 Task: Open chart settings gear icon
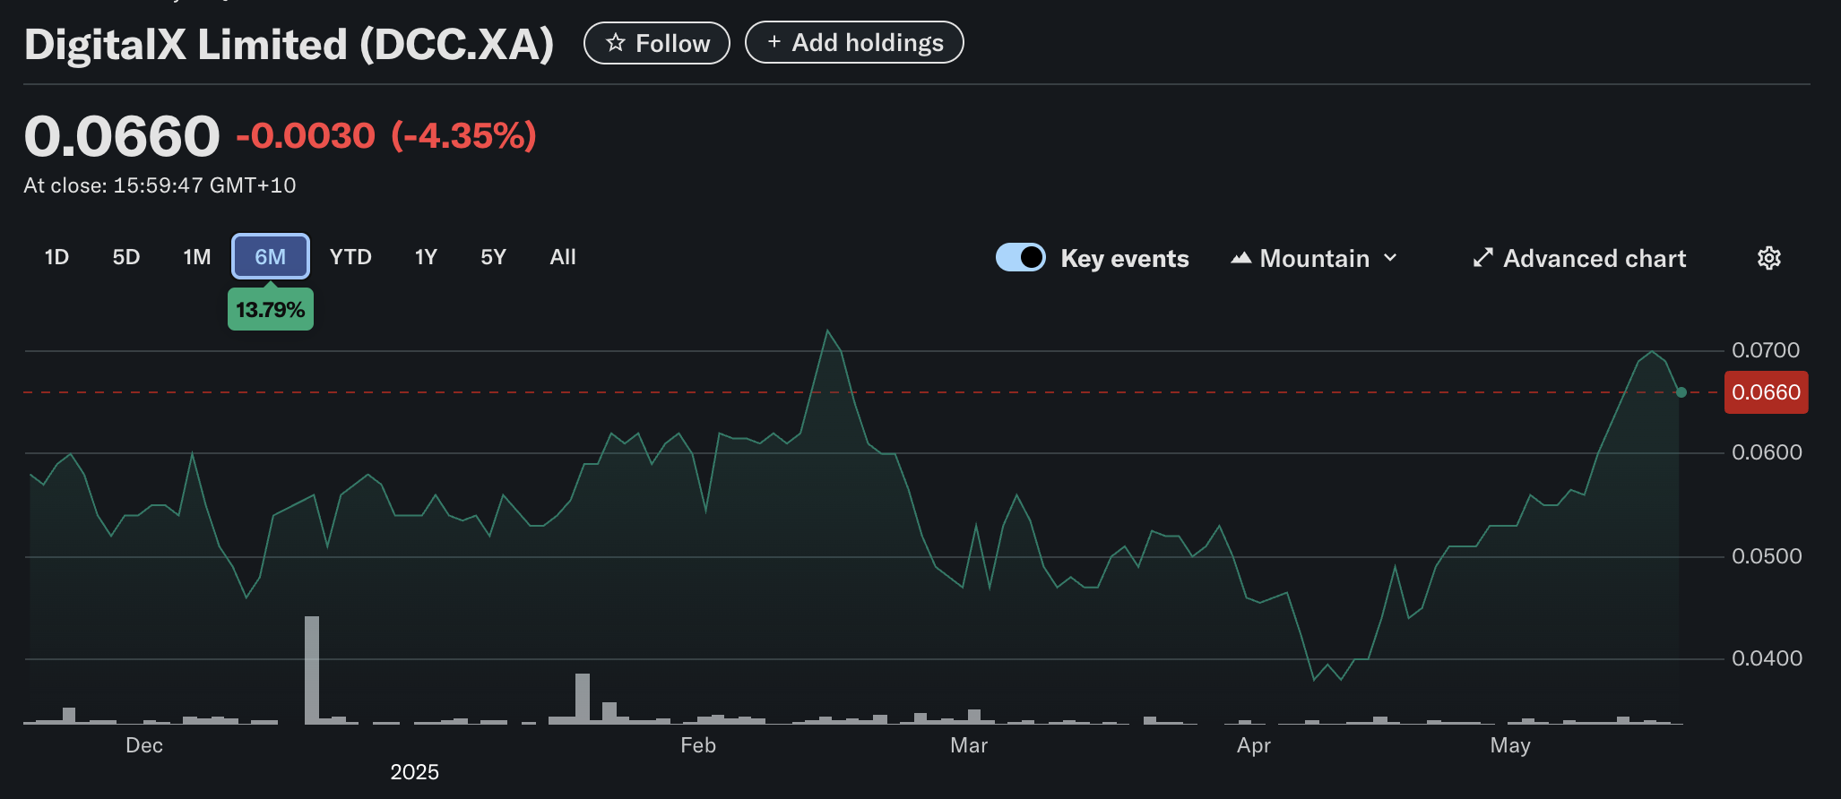[x=1768, y=258]
